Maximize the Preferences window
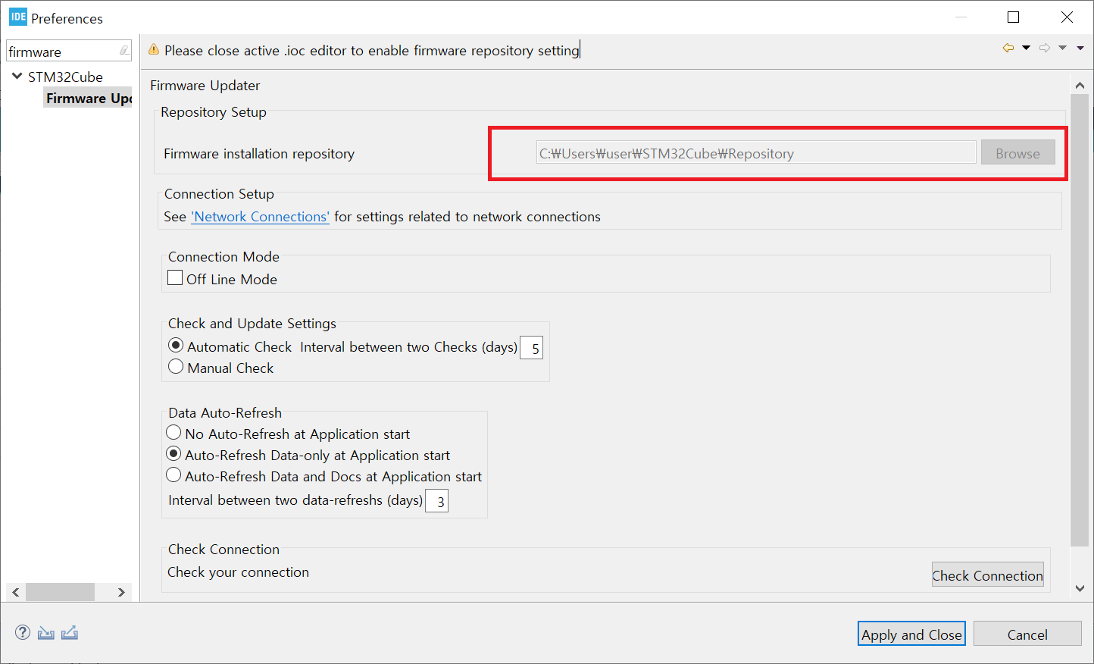The width and height of the screenshot is (1094, 664). click(1013, 17)
